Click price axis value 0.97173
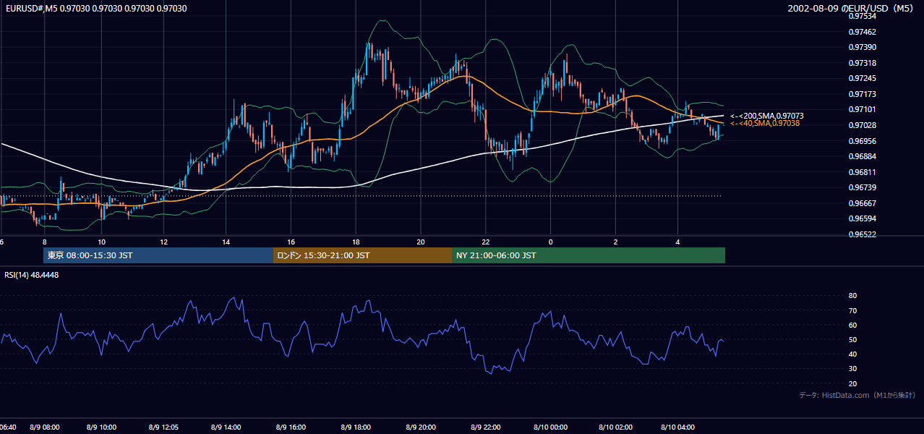The width and height of the screenshot is (924, 434). pyautogui.click(x=862, y=94)
